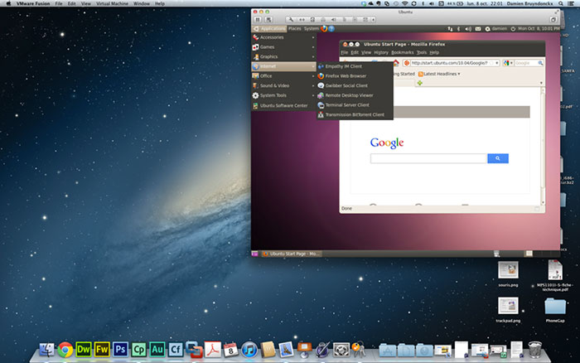580x363 pixels.
Task: Open VMware Fusion from the dock
Action: [x=194, y=349]
